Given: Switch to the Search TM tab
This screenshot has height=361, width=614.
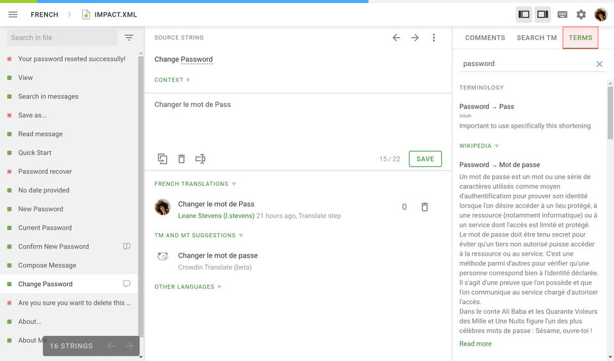Looking at the screenshot, I should pos(537,38).
